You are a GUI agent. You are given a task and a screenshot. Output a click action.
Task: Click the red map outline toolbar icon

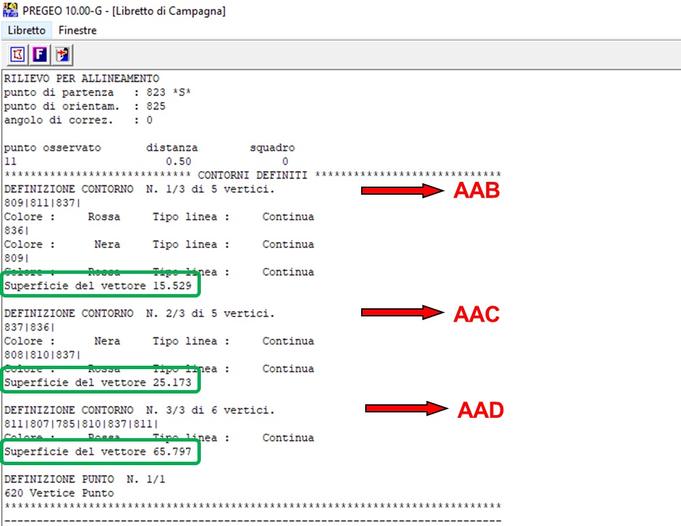(18, 54)
